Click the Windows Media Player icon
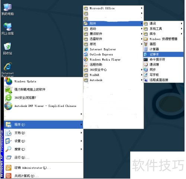Screen dimensions: 186x179 (x=86, y=59)
